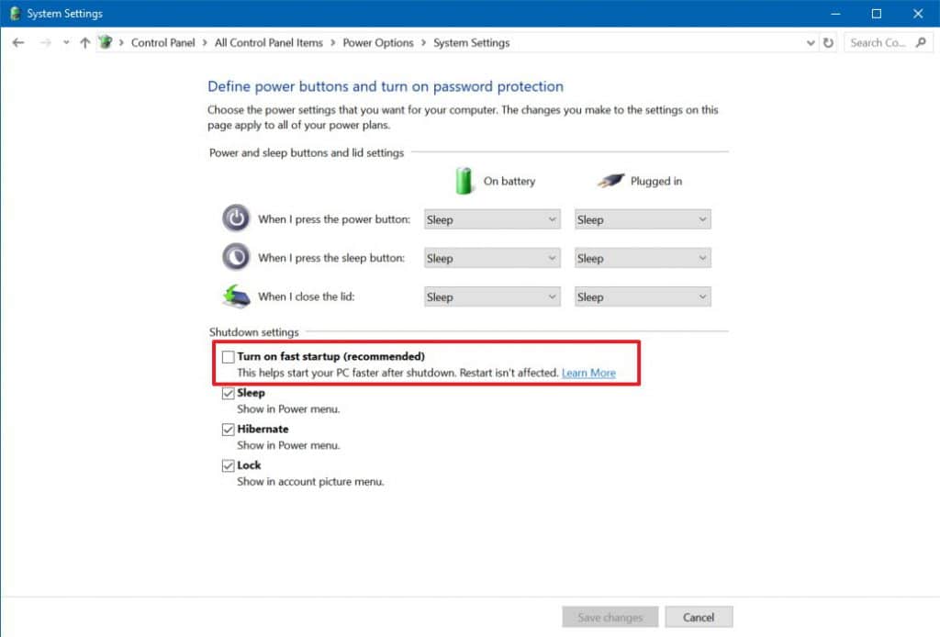Go to Control Panel breadcrumb
Screen dimensions: 940x637
click(162, 43)
